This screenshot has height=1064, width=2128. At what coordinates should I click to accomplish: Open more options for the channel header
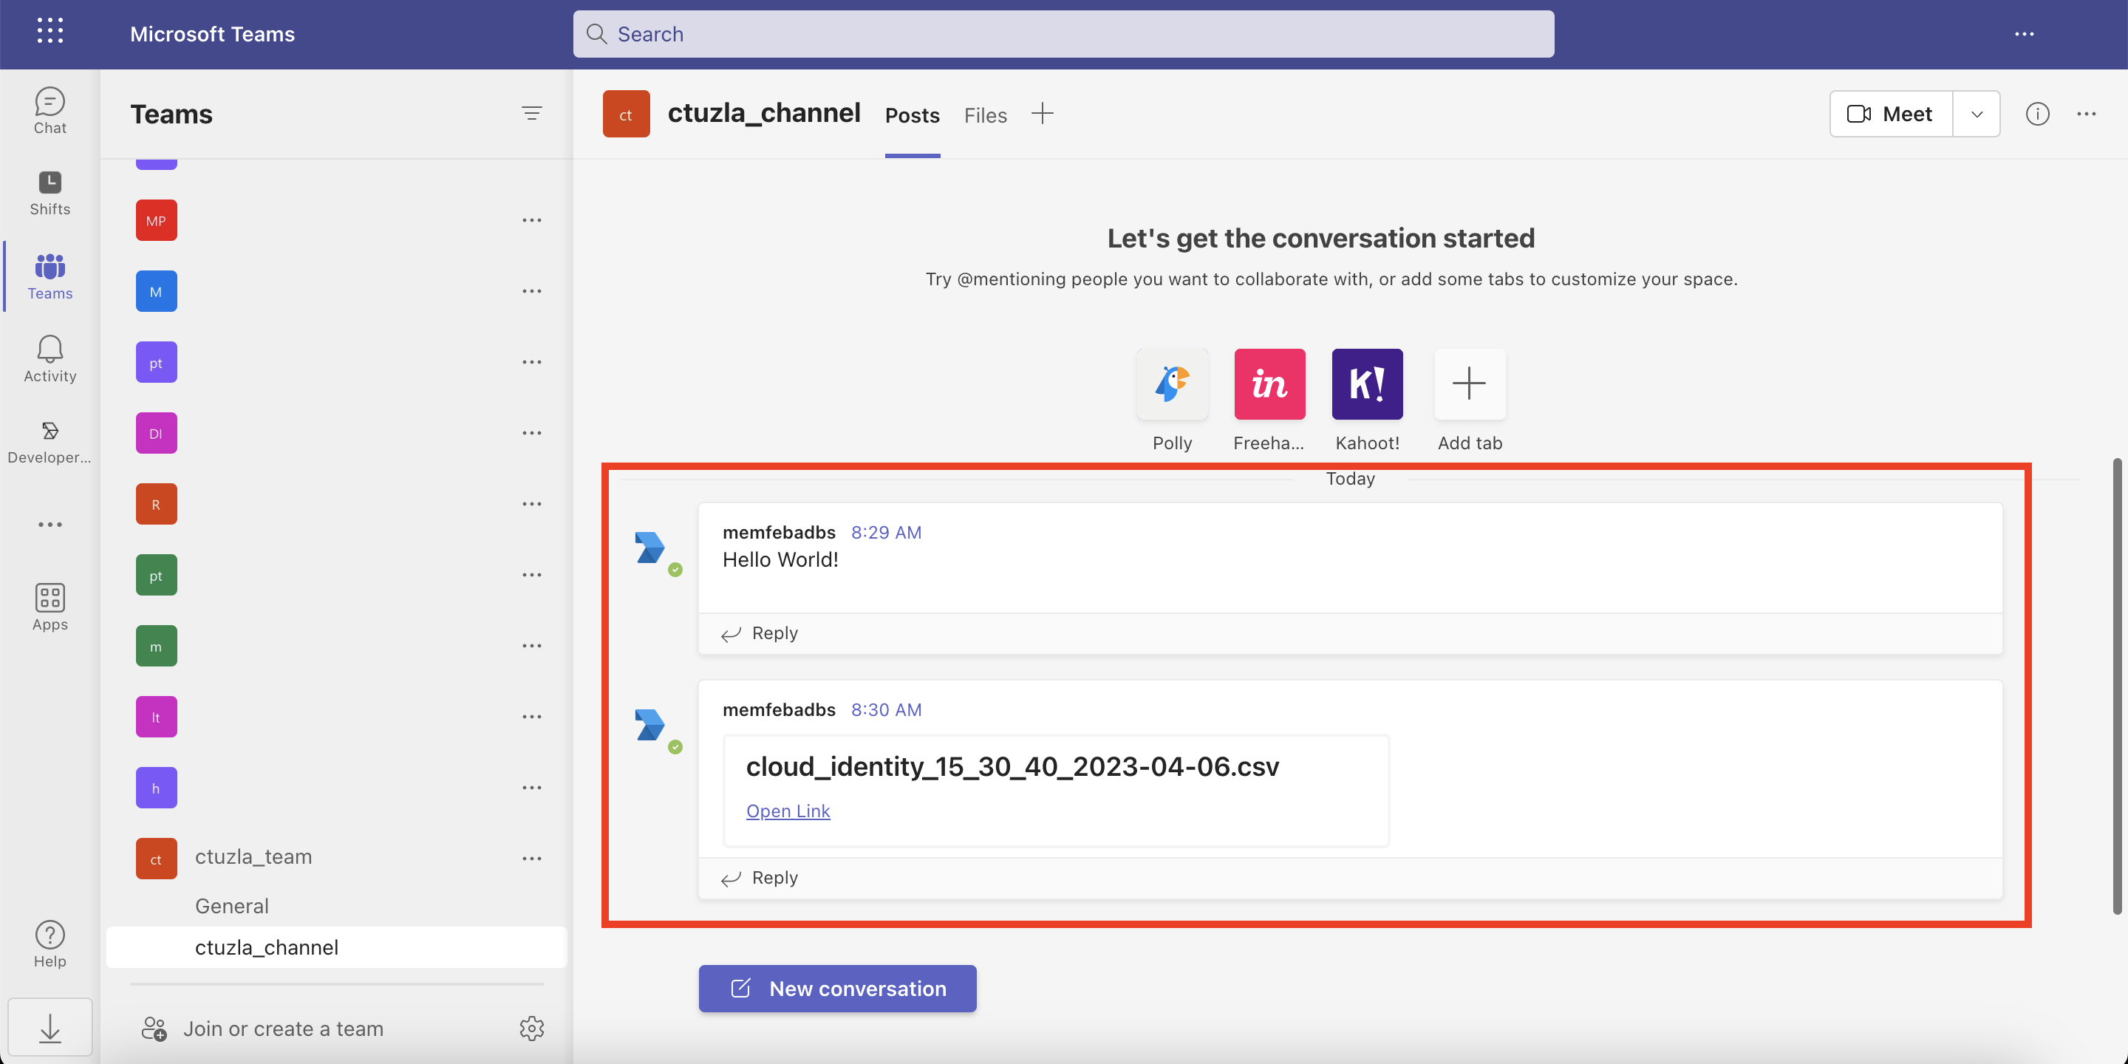[2087, 114]
